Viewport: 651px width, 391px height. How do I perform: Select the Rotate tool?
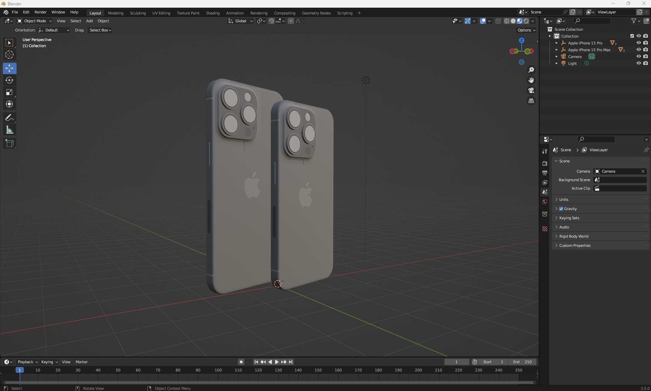9,80
